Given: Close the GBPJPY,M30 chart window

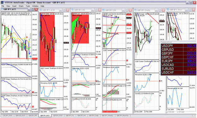Looking at the screenshot, I should coord(67,10).
